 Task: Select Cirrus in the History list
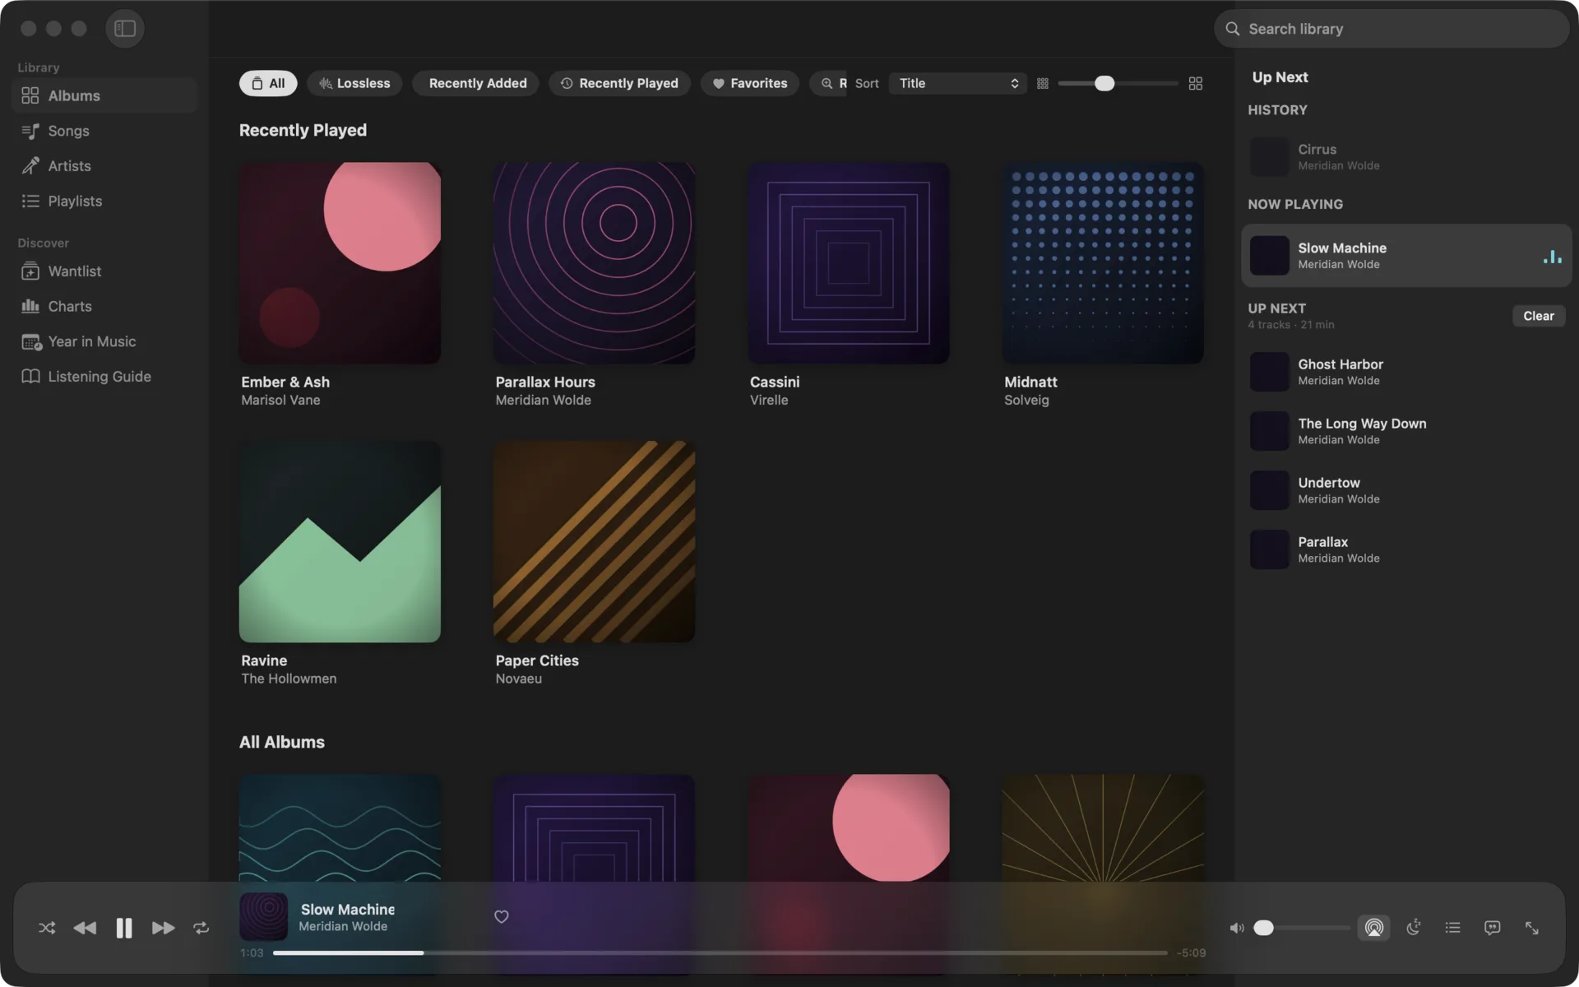click(1406, 157)
